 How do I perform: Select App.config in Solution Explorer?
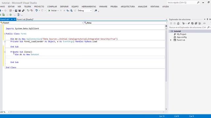182,37
